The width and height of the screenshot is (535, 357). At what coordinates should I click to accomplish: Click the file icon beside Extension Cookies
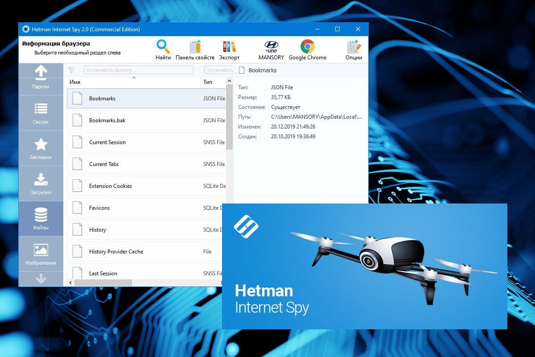77,186
